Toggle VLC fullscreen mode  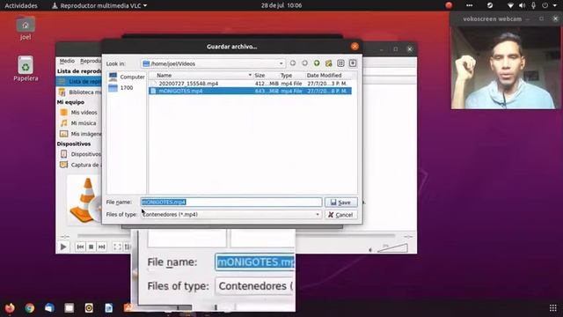pyautogui.click(x=117, y=247)
